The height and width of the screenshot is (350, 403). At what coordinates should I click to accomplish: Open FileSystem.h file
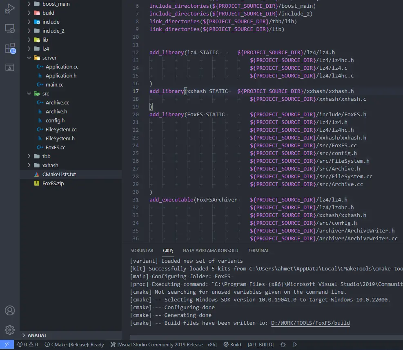coord(60,138)
